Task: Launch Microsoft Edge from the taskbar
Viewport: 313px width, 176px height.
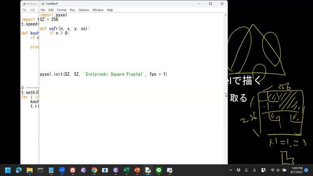Action: pos(19,170)
